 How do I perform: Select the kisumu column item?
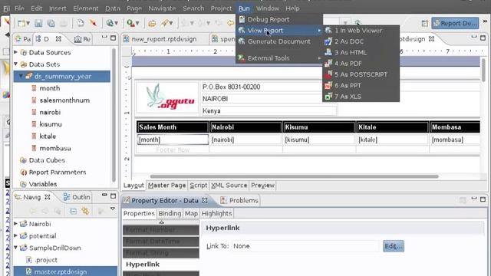tap(51, 124)
